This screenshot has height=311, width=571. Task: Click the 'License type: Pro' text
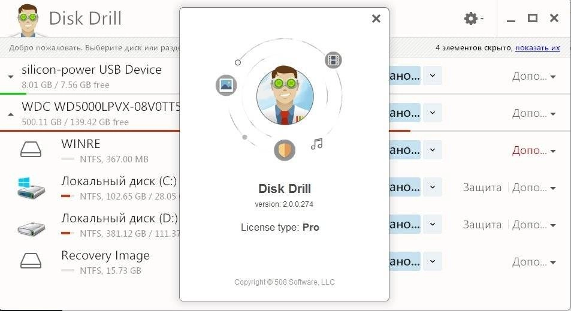click(280, 227)
